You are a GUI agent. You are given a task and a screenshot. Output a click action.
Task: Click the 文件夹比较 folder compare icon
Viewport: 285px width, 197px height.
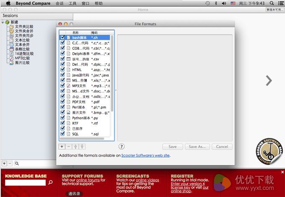tap(12, 27)
